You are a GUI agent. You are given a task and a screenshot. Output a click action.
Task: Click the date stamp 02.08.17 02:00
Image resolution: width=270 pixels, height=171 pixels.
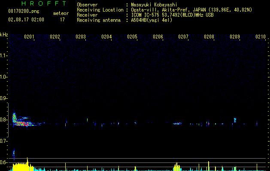(x=26, y=20)
